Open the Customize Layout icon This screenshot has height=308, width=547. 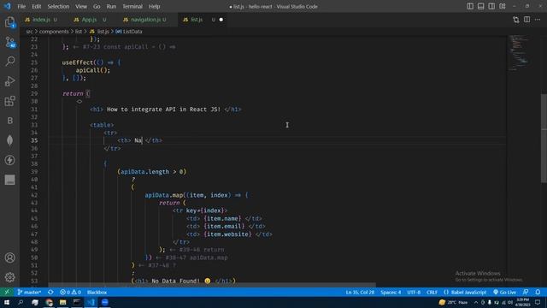pyautogui.click(x=502, y=6)
